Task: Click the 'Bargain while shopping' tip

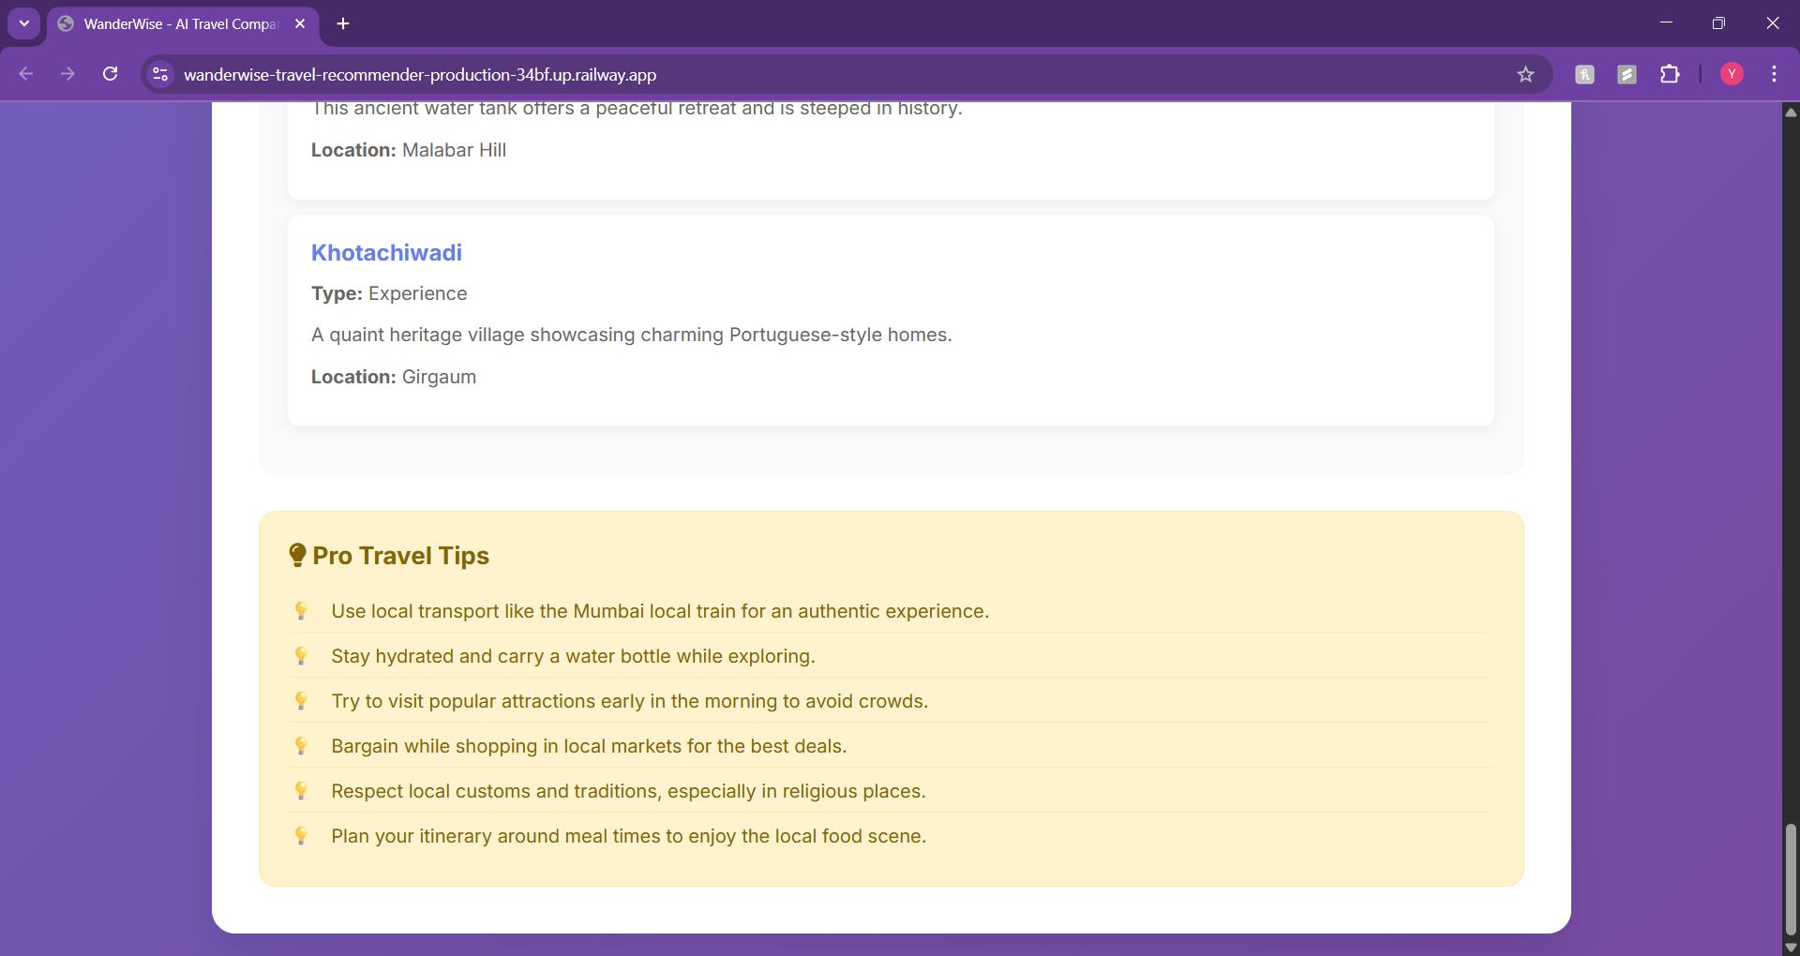Action: pos(589,746)
